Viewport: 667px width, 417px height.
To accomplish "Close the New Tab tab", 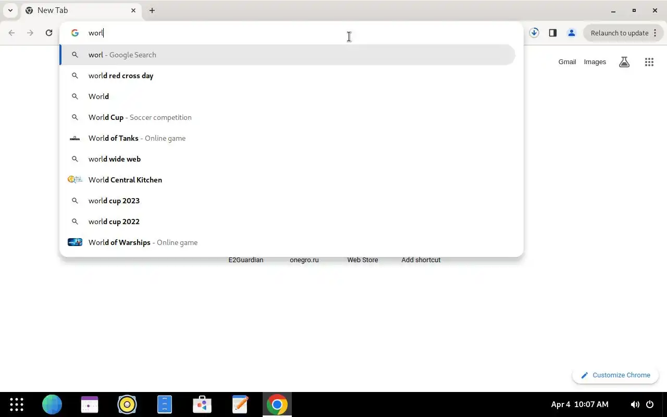I will [133, 10].
